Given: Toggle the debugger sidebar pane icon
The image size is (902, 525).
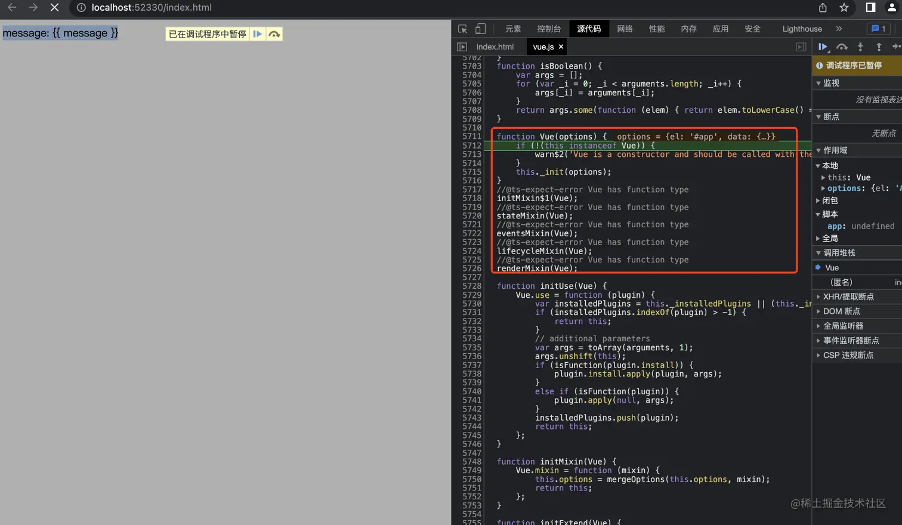Looking at the screenshot, I should coord(801,47).
